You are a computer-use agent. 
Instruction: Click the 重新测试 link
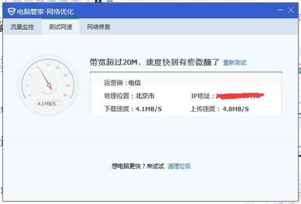pos(235,62)
